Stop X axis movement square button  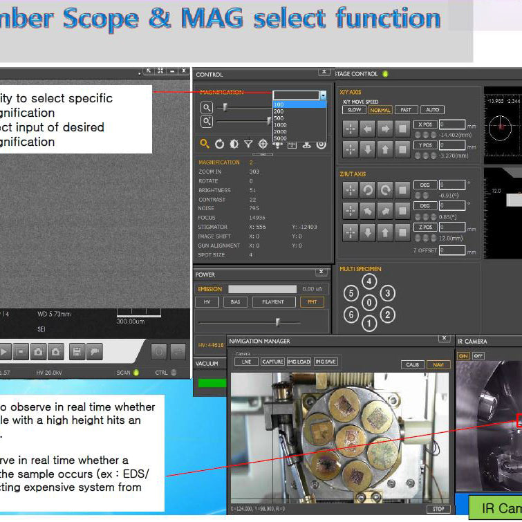coord(402,129)
